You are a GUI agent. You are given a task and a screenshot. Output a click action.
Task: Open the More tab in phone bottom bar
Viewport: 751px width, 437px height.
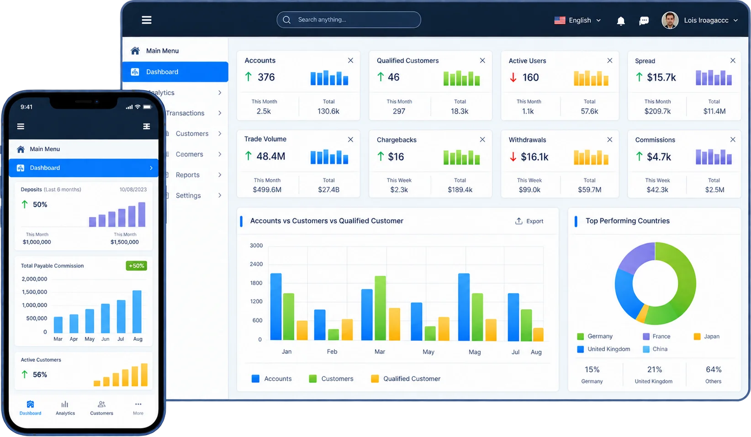pos(138,408)
